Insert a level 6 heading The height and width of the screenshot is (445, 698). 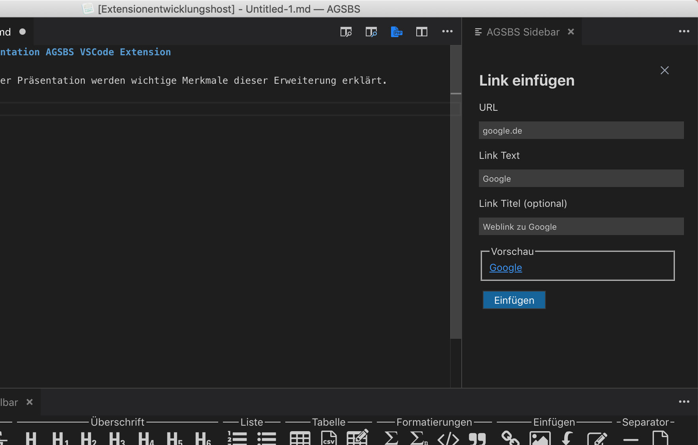[203, 438]
